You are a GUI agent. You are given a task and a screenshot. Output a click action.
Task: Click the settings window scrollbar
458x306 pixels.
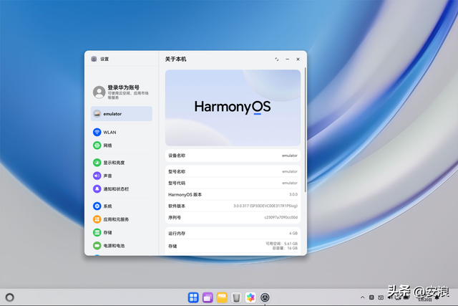(306, 130)
